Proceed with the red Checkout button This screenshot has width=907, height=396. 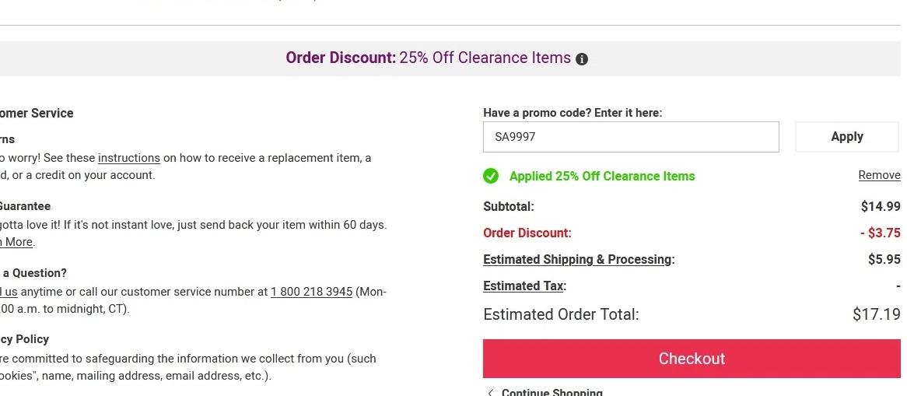(692, 359)
